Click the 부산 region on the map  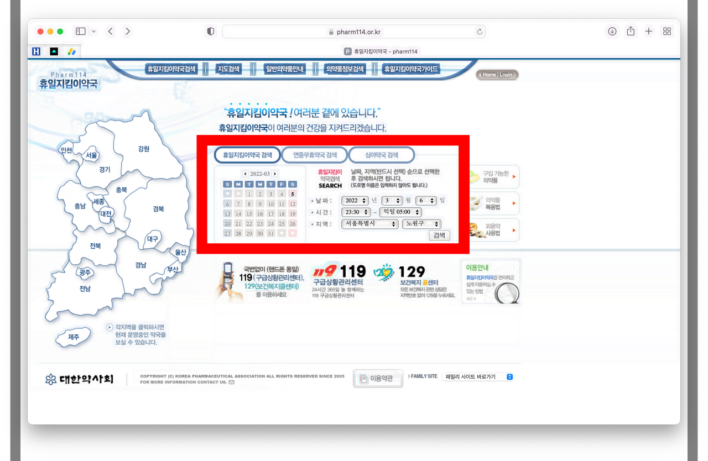[173, 269]
